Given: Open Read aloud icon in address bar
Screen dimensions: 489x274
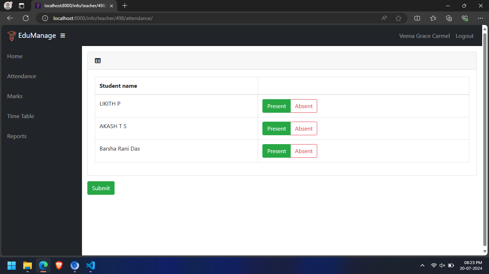Looking at the screenshot, I should tap(384, 18).
